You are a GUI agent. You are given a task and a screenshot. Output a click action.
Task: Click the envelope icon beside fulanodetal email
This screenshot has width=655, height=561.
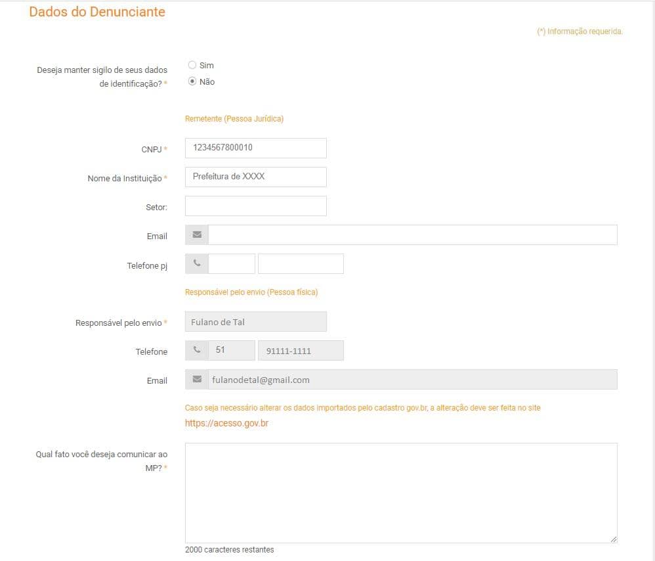tap(197, 379)
